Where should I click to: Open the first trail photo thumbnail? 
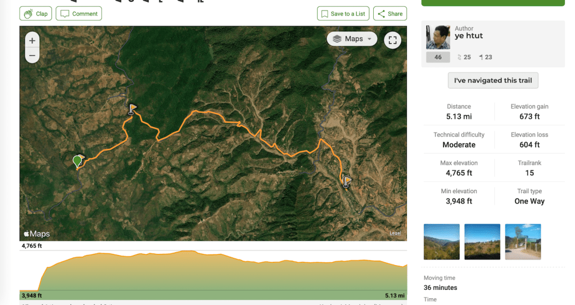click(441, 242)
